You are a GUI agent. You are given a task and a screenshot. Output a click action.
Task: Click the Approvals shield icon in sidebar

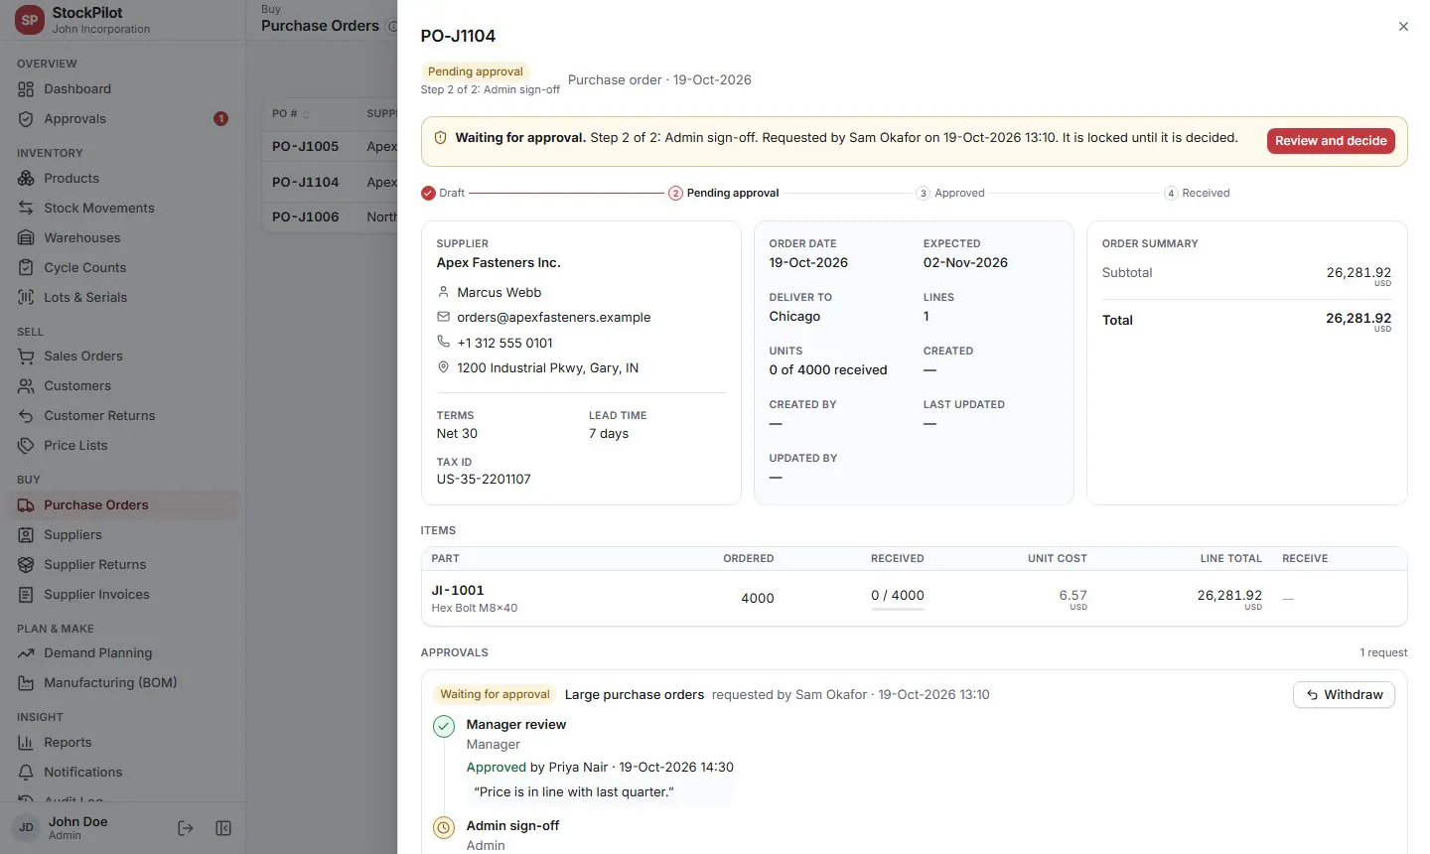click(x=26, y=119)
